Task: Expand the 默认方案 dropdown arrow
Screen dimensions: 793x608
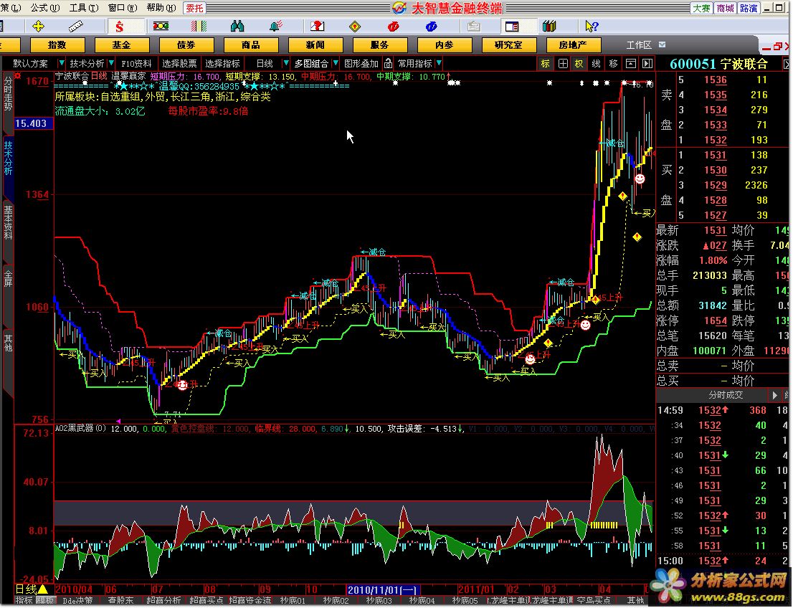Action: point(62,63)
